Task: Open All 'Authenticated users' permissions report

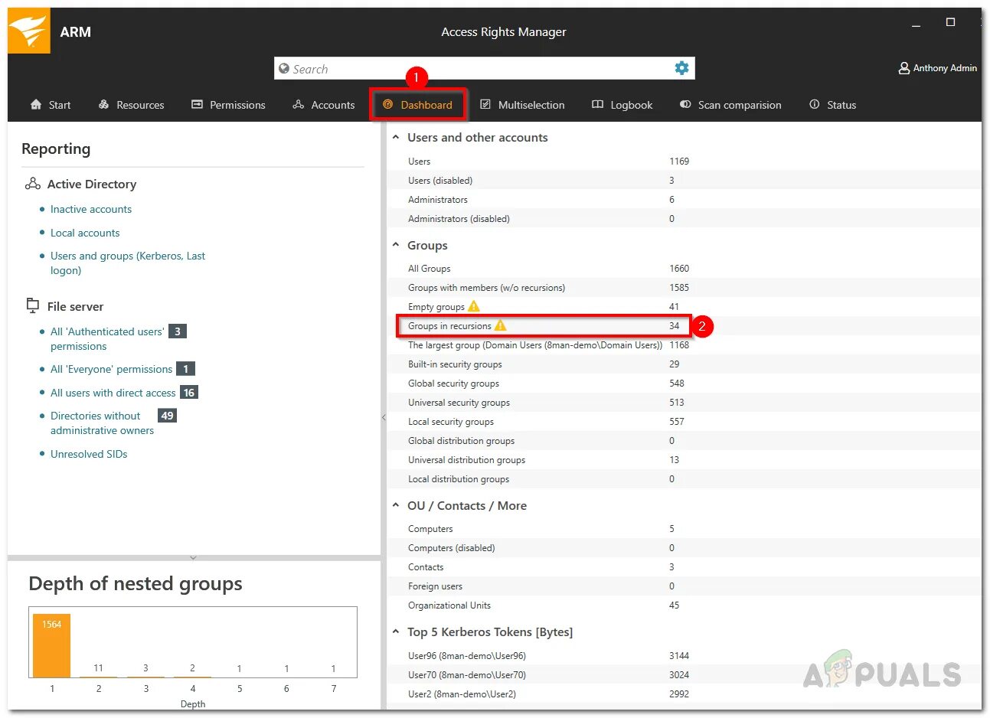Action: 107,338
